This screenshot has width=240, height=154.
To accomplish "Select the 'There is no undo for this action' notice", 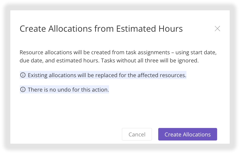I will (x=64, y=89).
